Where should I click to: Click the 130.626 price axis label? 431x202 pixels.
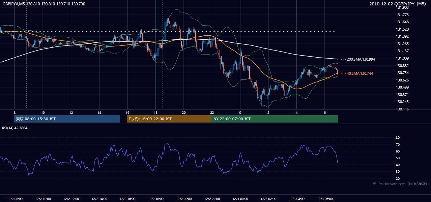402,80
